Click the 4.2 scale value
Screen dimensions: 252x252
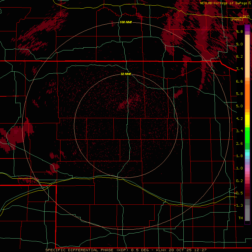click(x=239, y=119)
